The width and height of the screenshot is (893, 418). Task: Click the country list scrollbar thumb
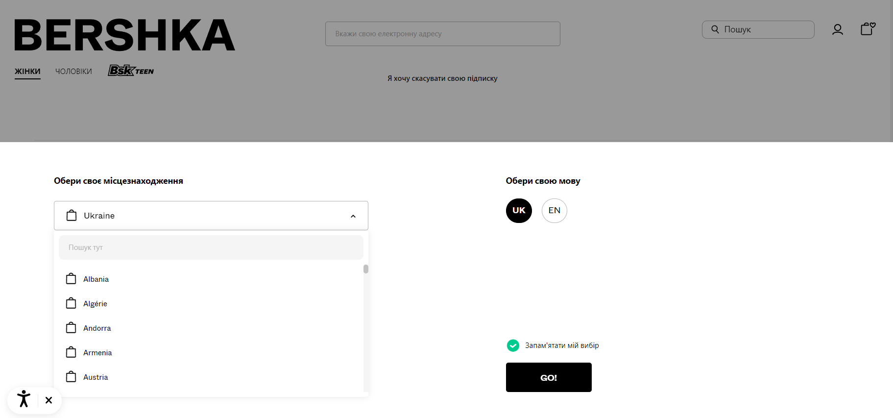tap(366, 269)
